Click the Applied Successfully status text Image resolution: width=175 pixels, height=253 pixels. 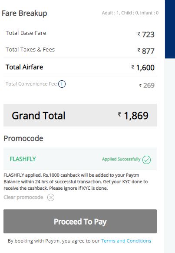(x=121, y=159)
